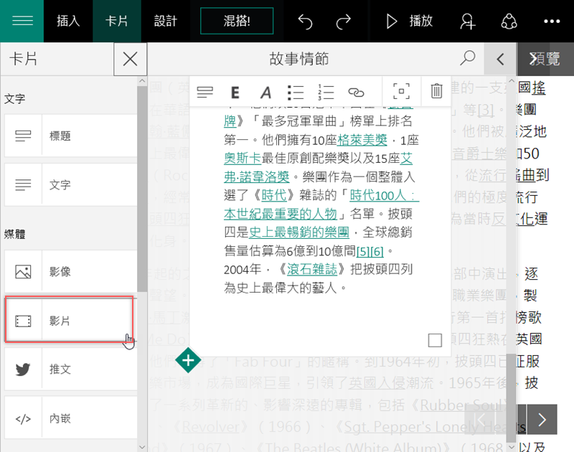Screen dimensions: 574x452
Task: Search the storyline with magnifier icon
Action: click(467, 58)
